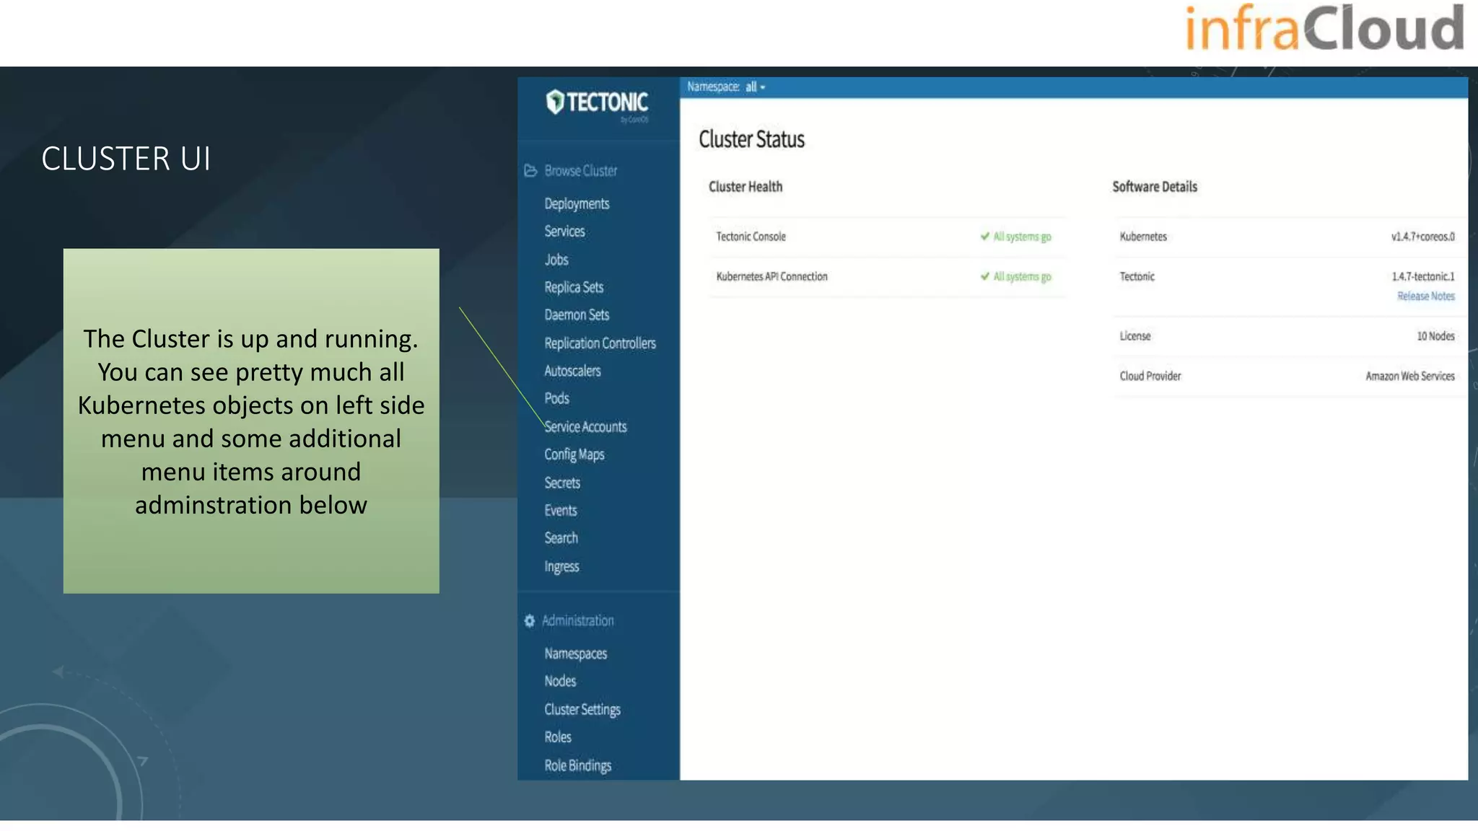Select Replica Sets menu item

[x=574, y=287]
